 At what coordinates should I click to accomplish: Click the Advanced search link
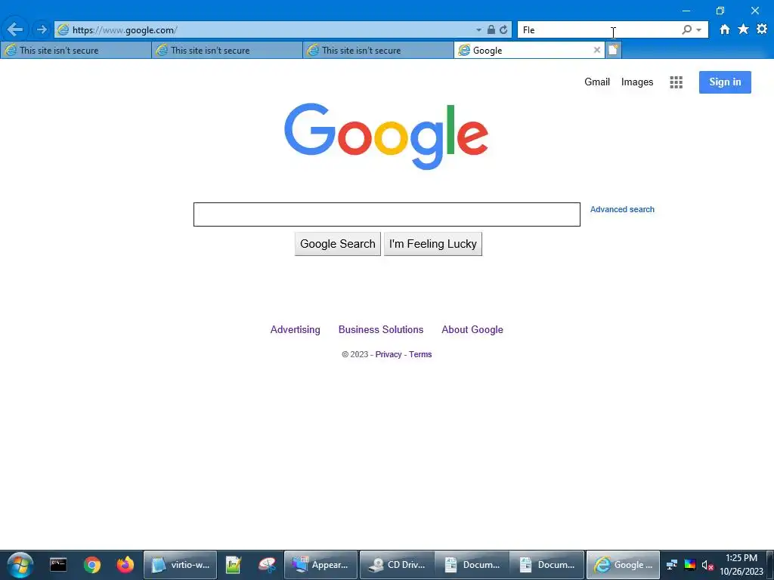click(622, 209)
